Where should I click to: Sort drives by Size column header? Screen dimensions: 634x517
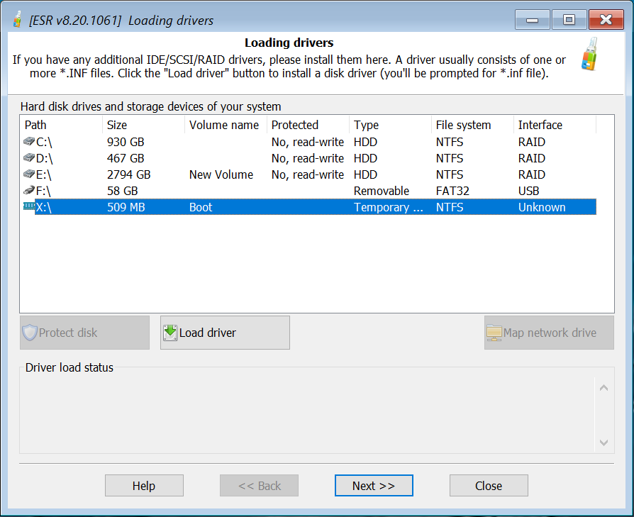pos(143,125)
